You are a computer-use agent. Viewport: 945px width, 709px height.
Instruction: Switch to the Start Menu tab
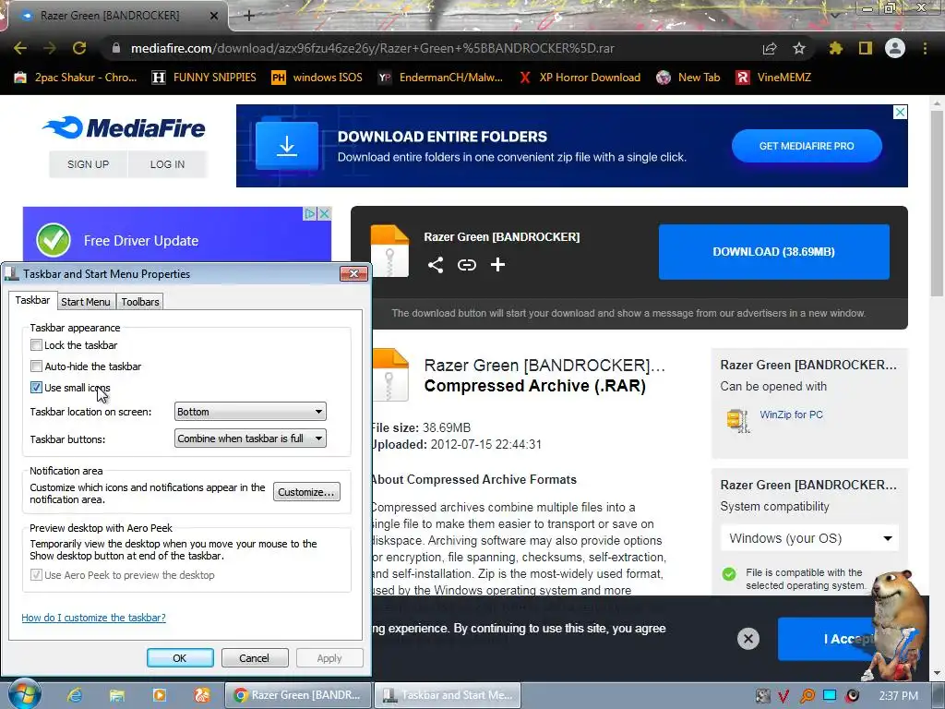tap(86, 302)
